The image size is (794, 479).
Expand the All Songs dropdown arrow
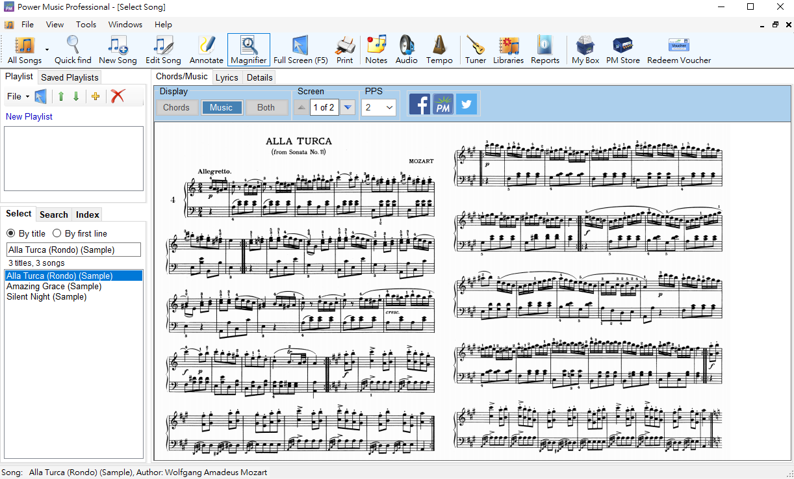[47, 50]
